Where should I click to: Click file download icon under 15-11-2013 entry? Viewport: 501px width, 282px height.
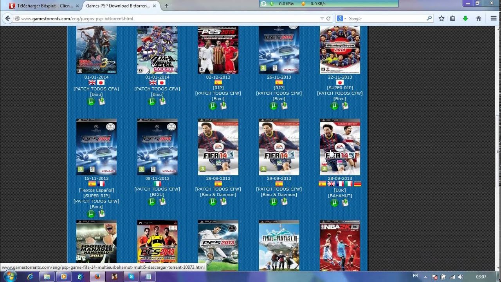coord(102,213)
